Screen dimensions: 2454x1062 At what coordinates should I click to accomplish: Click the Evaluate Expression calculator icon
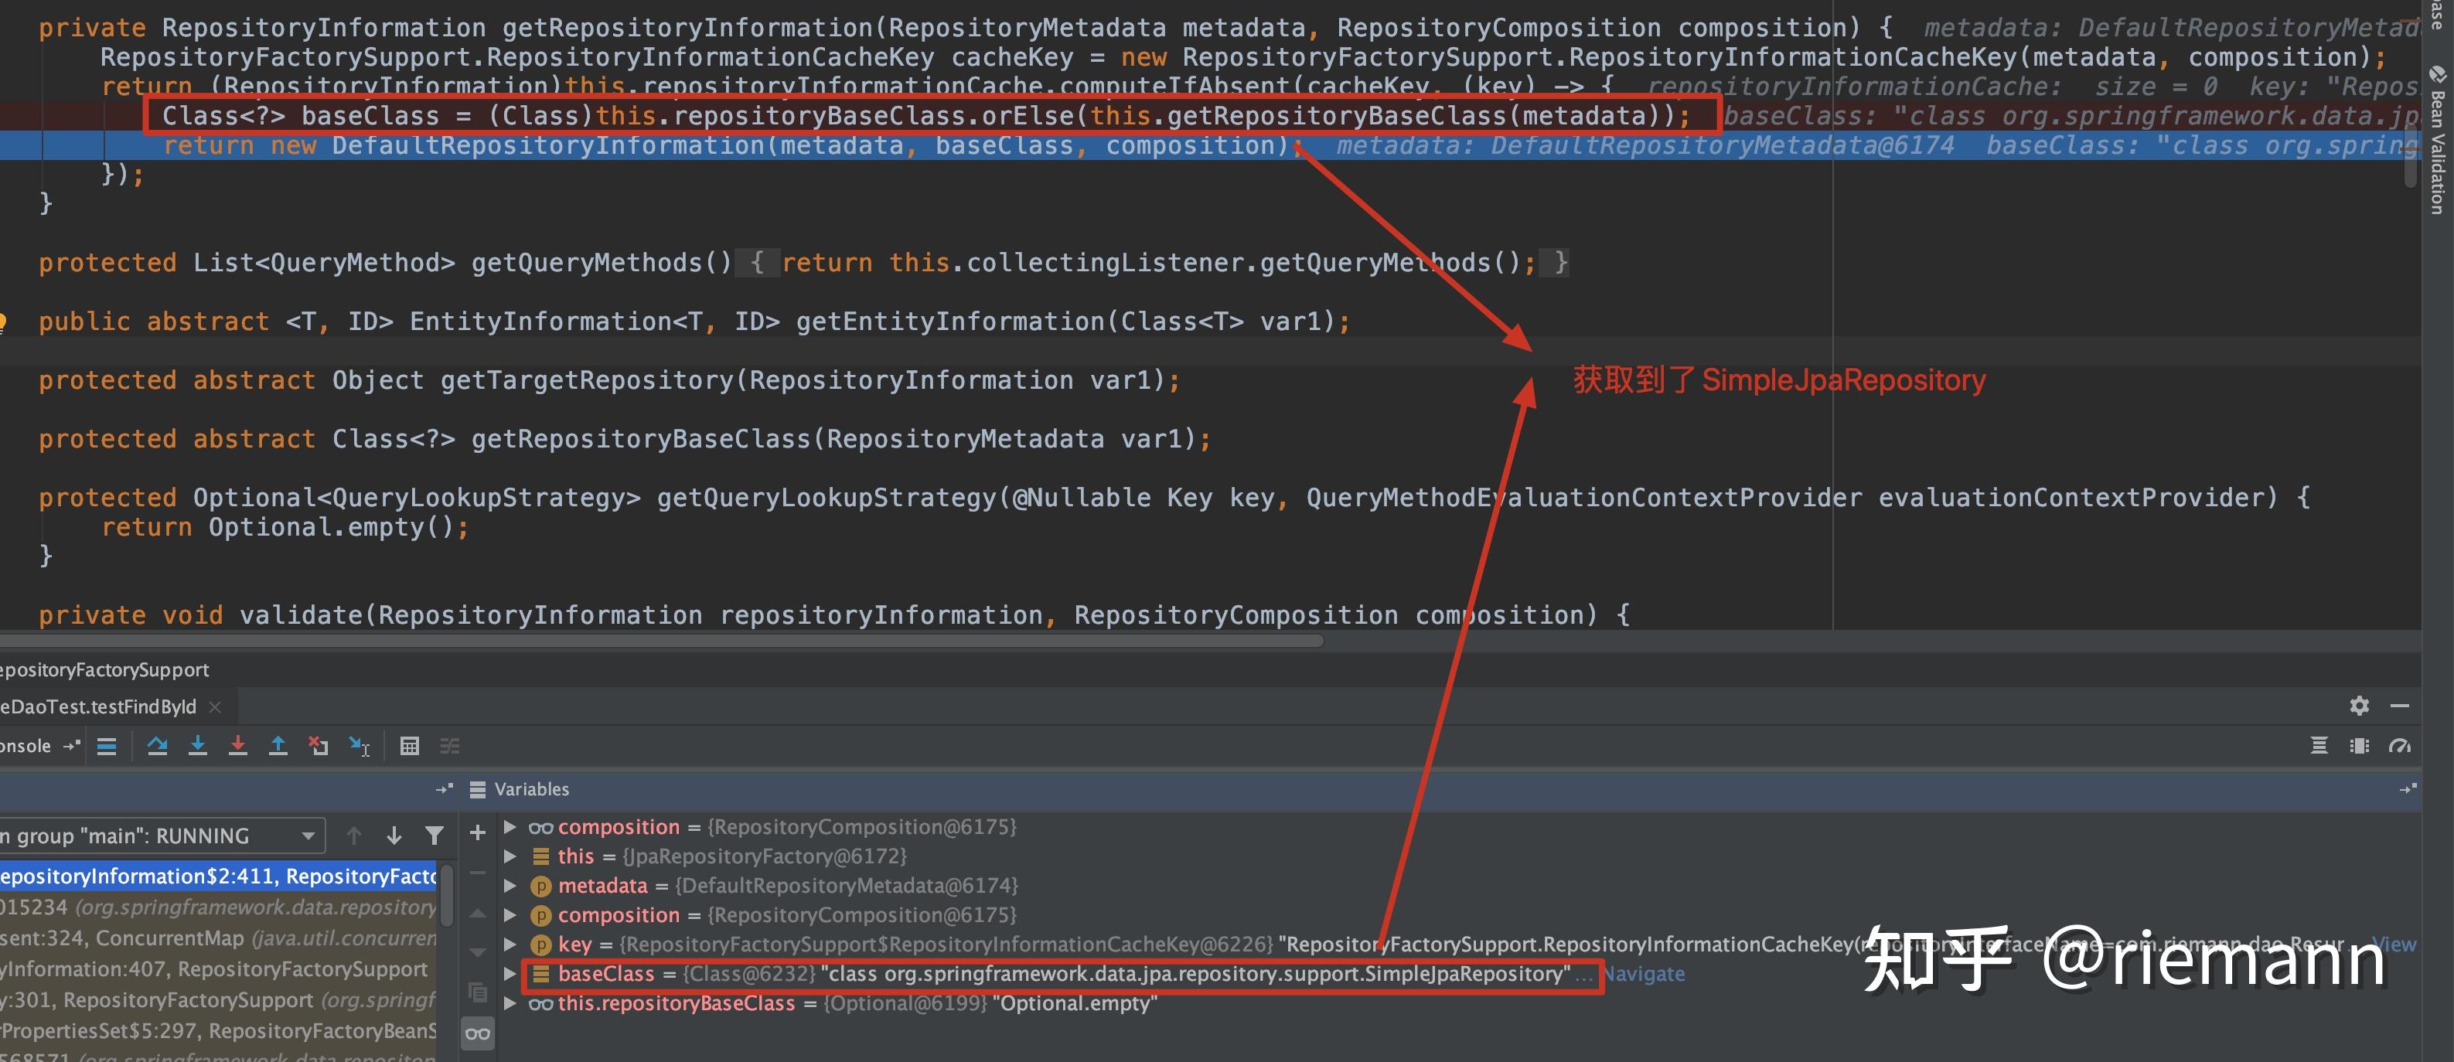tap(410, 746)
